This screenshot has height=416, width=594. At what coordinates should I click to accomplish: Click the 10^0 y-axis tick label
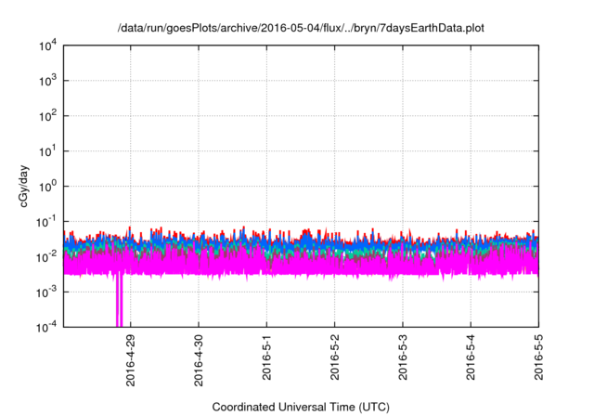47,187
